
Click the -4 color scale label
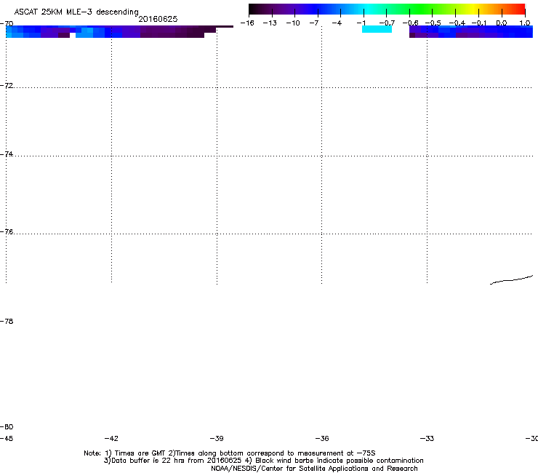click(x=337, y=23)
